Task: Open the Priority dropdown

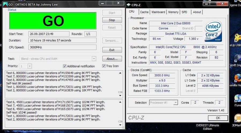Action: (x=30, y=66)
